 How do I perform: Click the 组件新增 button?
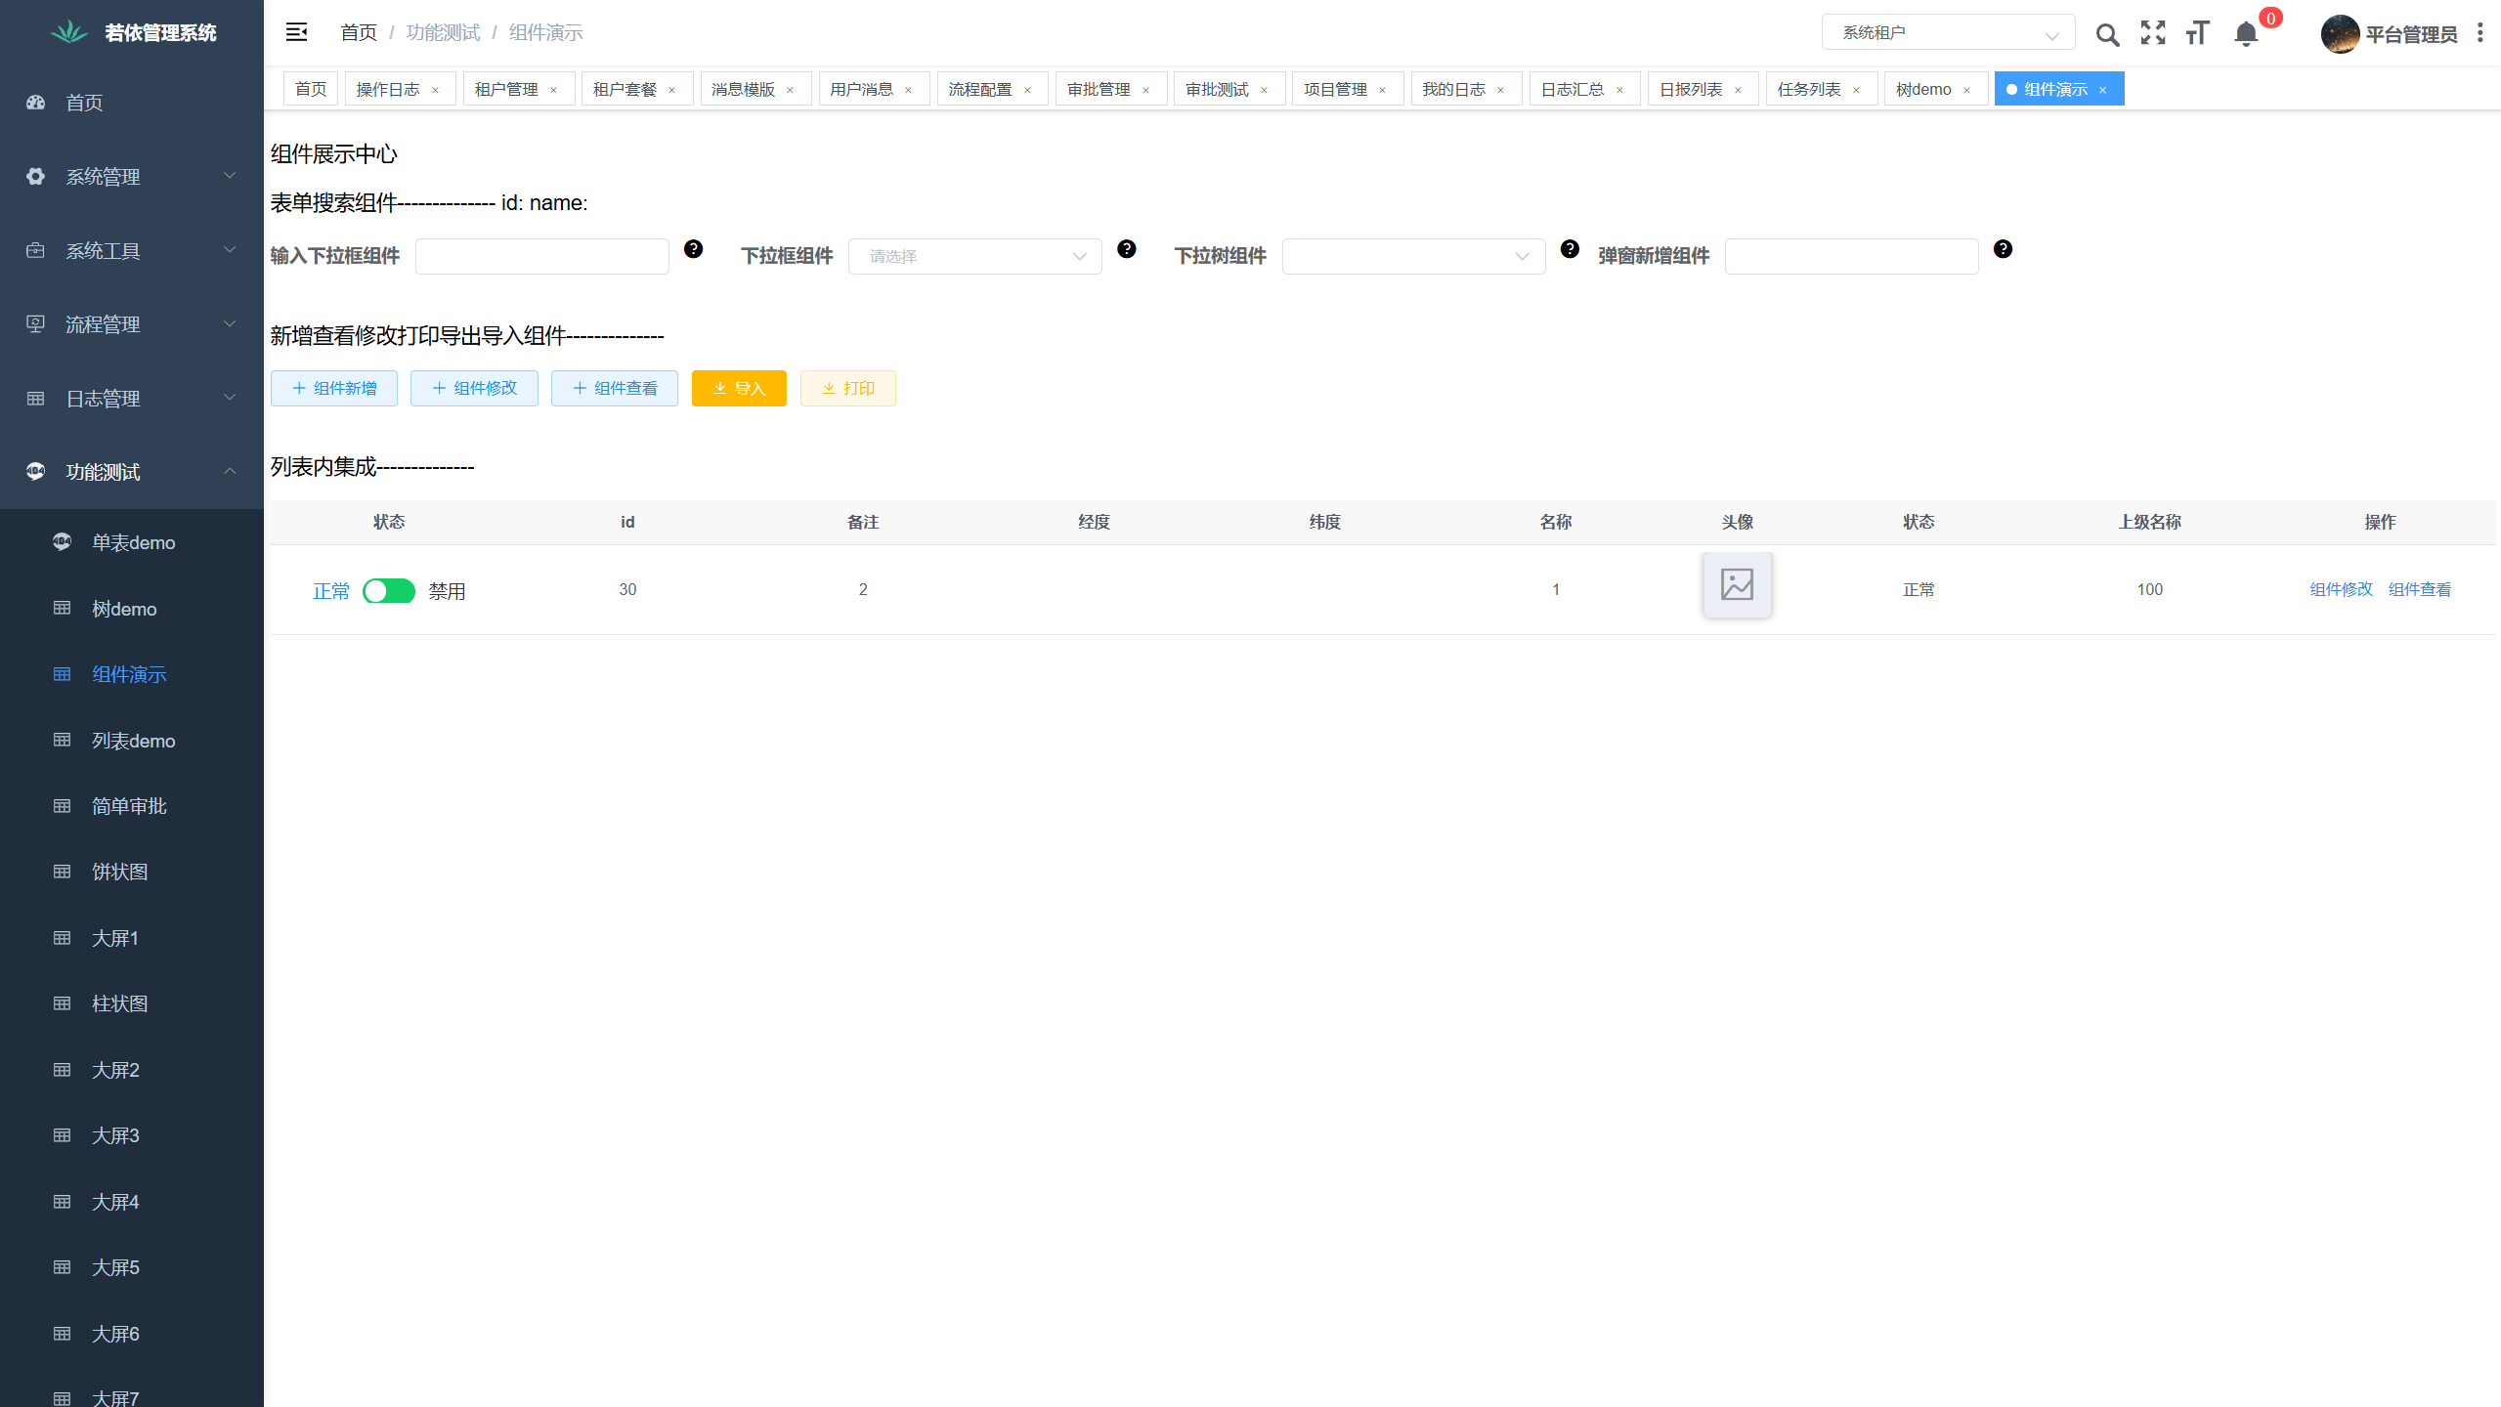pyautogui.click(x=334, y=388)
